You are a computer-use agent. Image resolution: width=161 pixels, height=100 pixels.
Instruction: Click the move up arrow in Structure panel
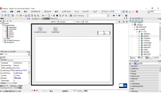[8, 21]
